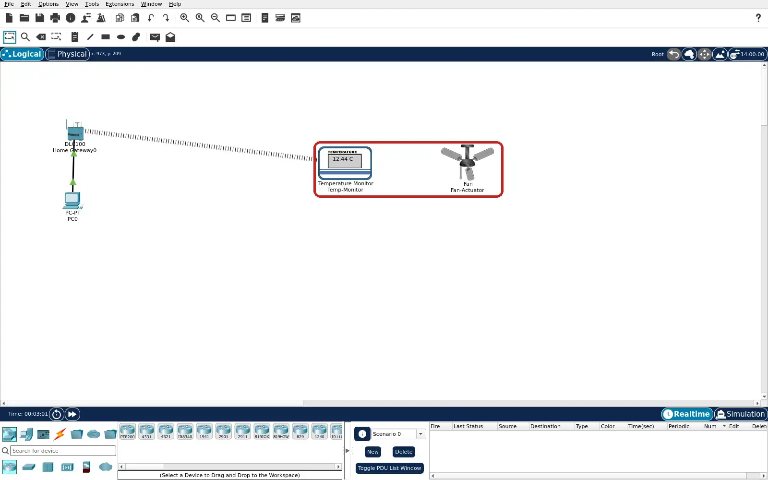This screenshot has height=480, width=768.
Task: Select the Switches subcategory
Action: (x=29, y=467)
